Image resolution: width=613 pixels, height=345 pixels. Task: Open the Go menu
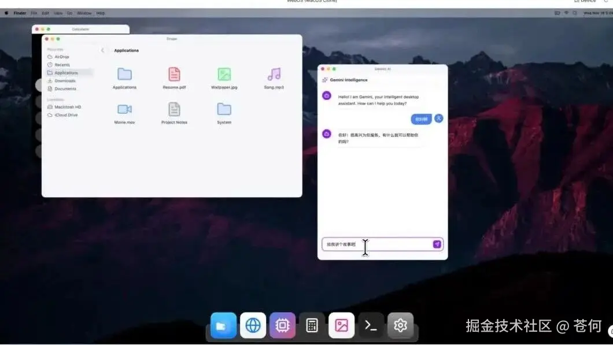pyautogui.click(x=69, y=13)
